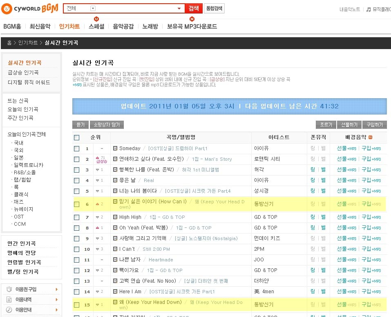Expand the search box suggestion arrow
This screenshot has height=317, width=391.
[x=179, y=9]
